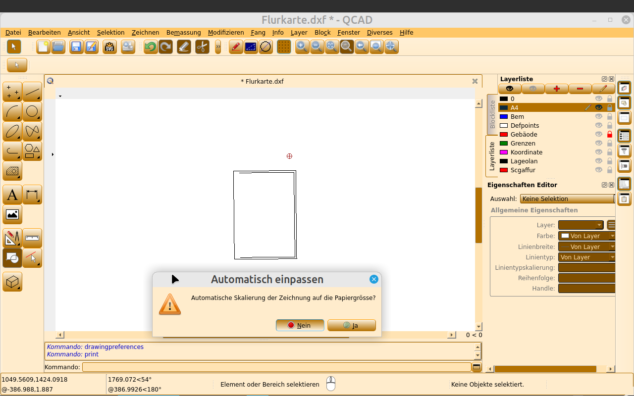Click the SVG export icon

pyautogui.click(x=109, y=47)
